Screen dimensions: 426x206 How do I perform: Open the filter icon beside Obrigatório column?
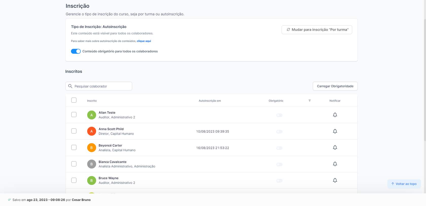pyautogui.click(x=309, y=101)
